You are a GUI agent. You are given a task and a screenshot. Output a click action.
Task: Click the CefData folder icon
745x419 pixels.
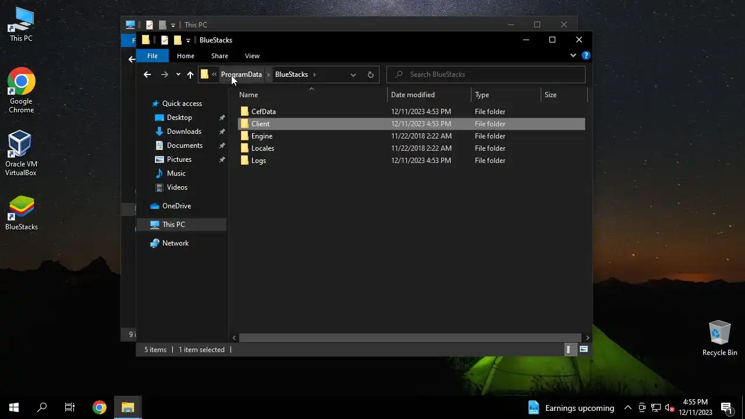245,111
